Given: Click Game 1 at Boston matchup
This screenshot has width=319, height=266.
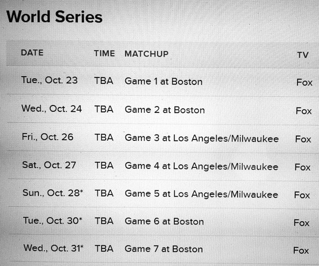Looking at the screenshot, I should [x=163, y=81].
